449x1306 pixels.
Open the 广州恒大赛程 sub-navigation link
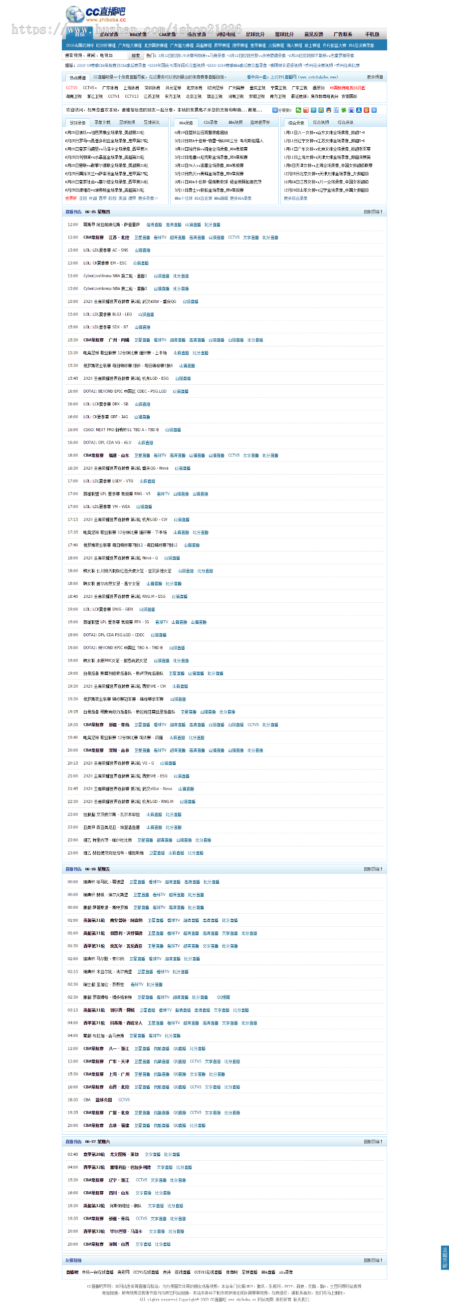[x=130, y=45]
